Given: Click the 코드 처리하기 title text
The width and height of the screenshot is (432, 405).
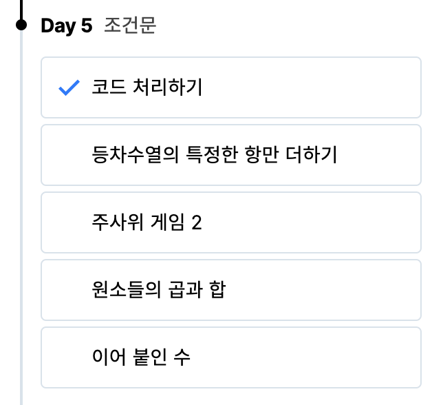Looking at the screenshot, I should coord(147,88).
